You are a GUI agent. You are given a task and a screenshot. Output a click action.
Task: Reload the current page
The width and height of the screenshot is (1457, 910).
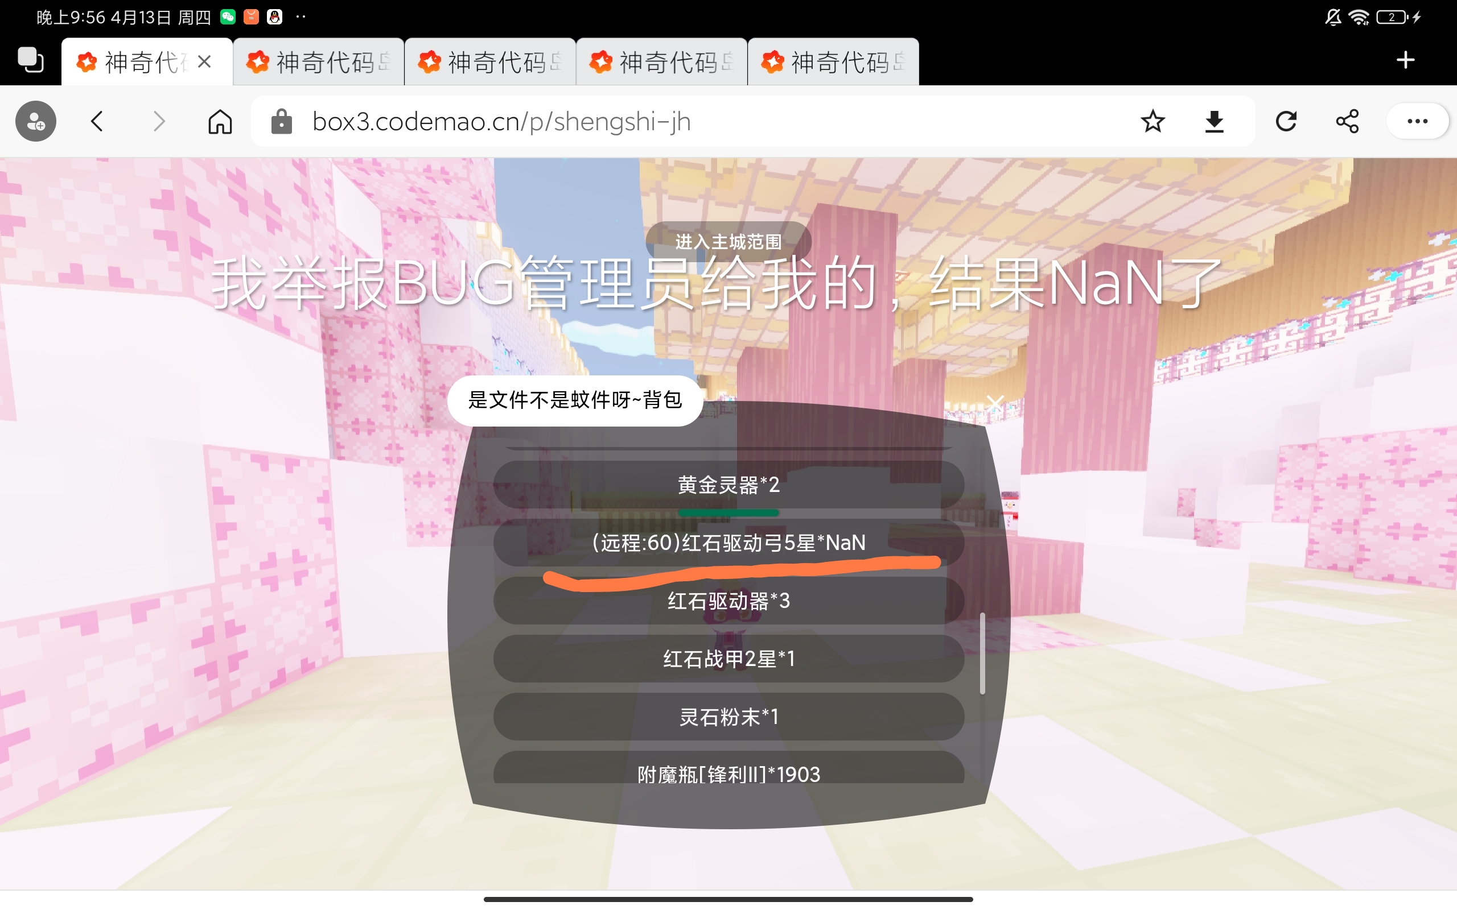pyautogui.click(x=1286, y=121)
